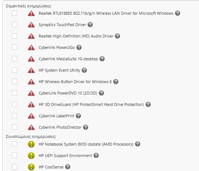Click help icon for CyberLink PowerDVD 10
199x171 pixels.
pos(102,93)
